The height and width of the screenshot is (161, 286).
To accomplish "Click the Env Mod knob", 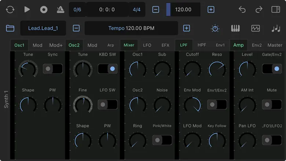I will click(192, 105).
